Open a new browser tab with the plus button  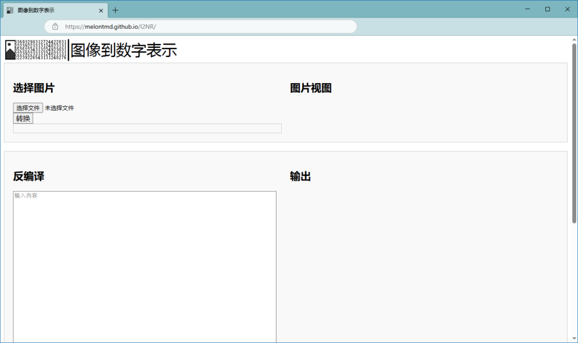click(116, 10)
